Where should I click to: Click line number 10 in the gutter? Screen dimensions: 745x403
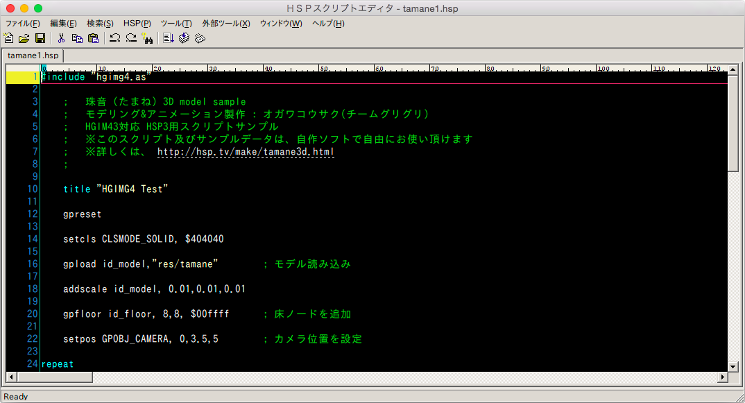click(x=32, y=189)
